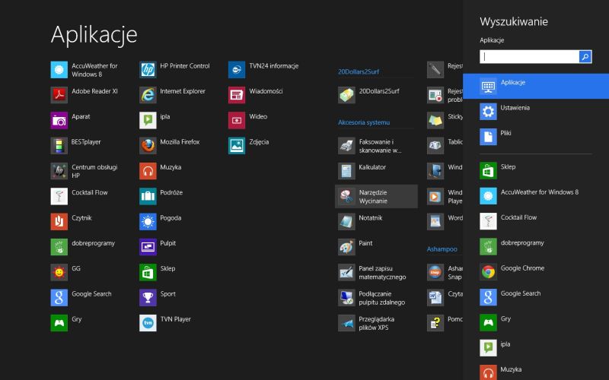Launch the GG messenger app
The width and height of the screenshot is (609, 380).
click(65, 272)
